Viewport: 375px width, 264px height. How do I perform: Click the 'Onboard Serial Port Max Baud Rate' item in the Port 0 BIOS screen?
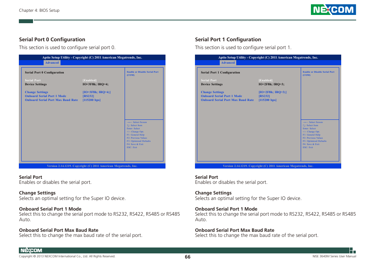[x=51, y=100]
